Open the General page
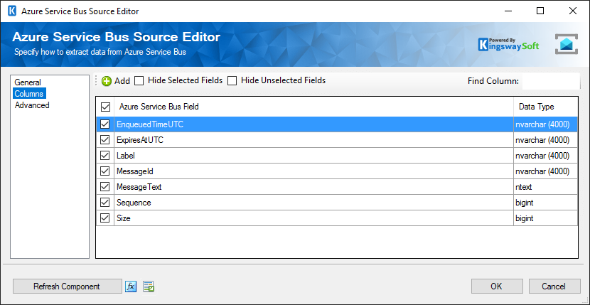This screenshot has height=305, width=590. (x=28, y=82)
